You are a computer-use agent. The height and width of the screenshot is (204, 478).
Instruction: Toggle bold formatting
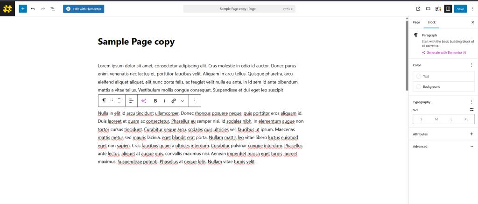tap(155, 100)
